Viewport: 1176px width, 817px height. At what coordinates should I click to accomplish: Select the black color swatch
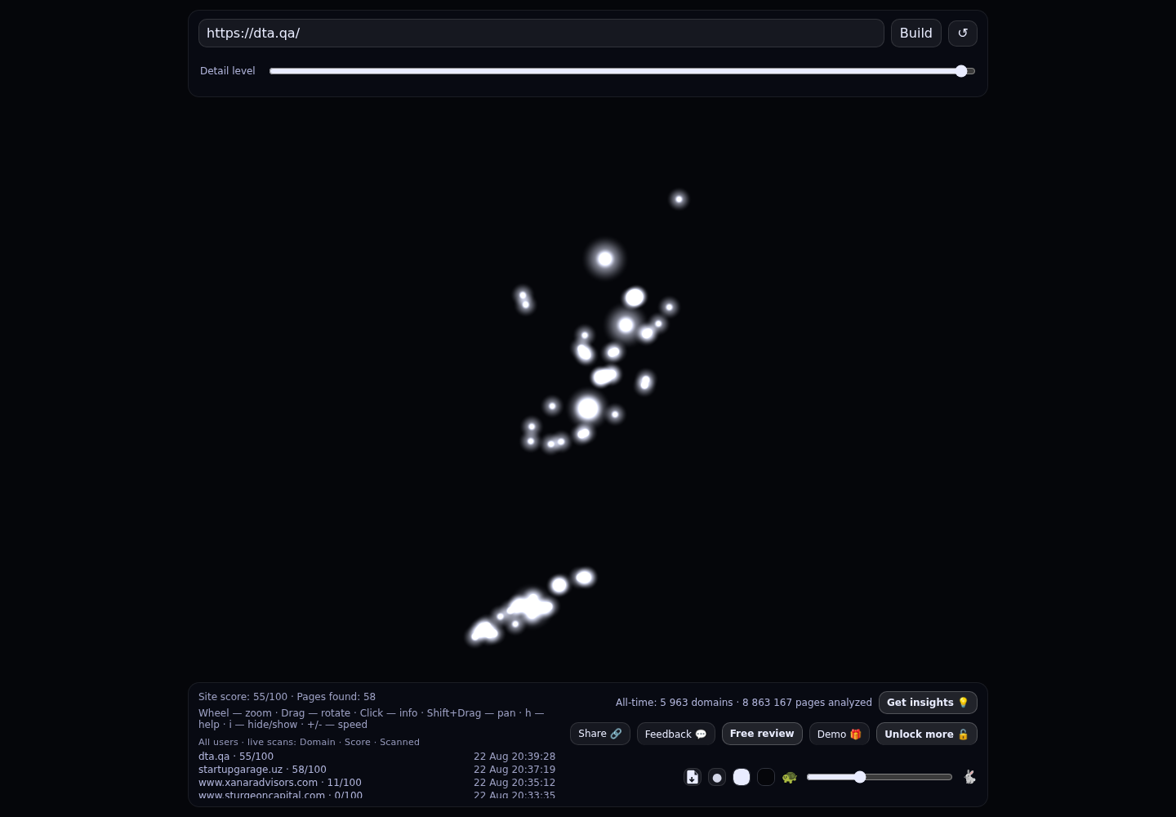[x=766, y=777]
